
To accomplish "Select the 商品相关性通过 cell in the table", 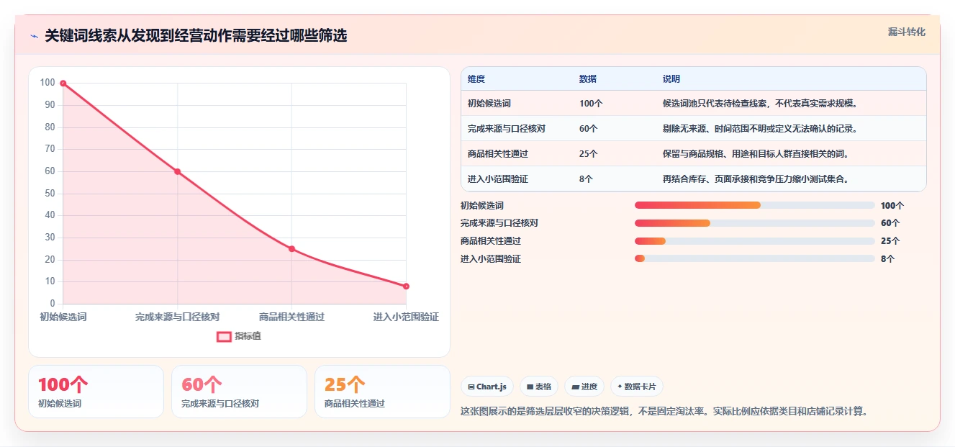I will pyautogui.click(x=498, y=154).
